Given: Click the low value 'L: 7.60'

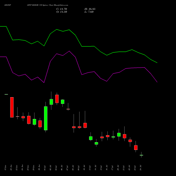Looking at the screenshot, I should 89,12.
